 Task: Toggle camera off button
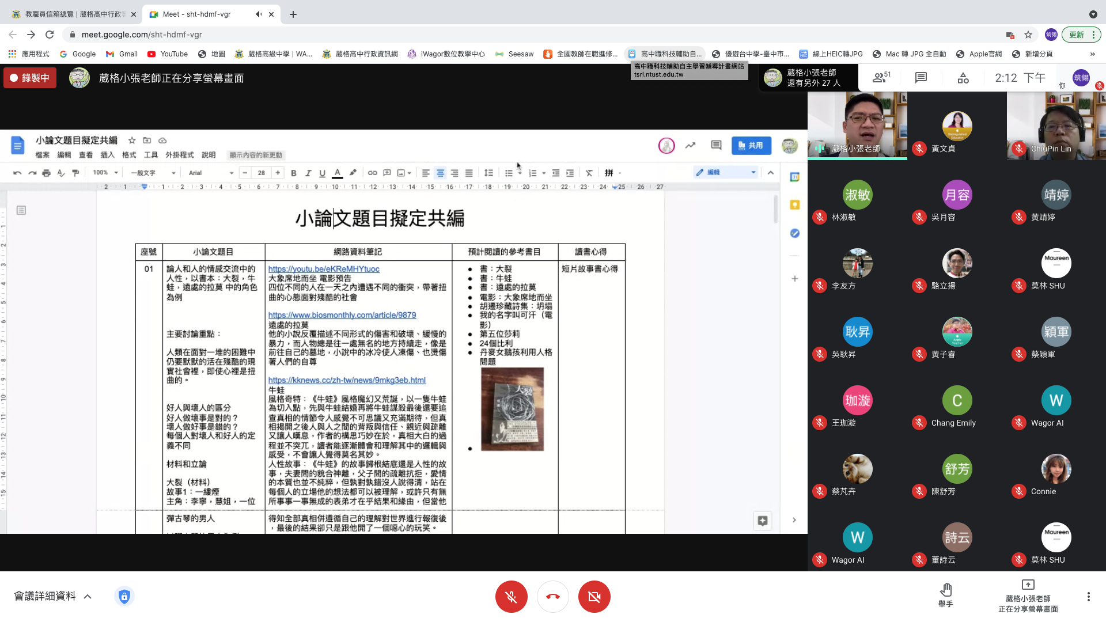click(594, 597)
